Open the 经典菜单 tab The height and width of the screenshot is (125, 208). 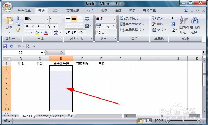point(24,11)
